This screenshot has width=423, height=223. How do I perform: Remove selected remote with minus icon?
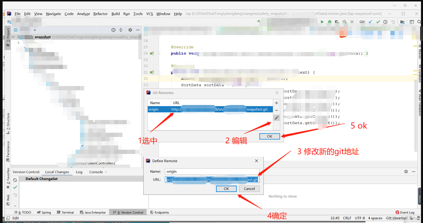point(277,110)
